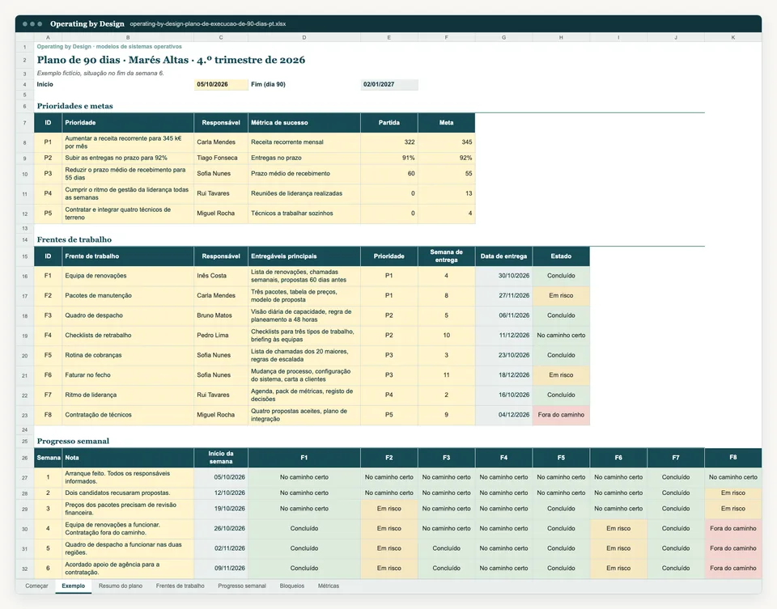
Task: Select the Exemplo sheet tab
Action: (x=74, y=586)
